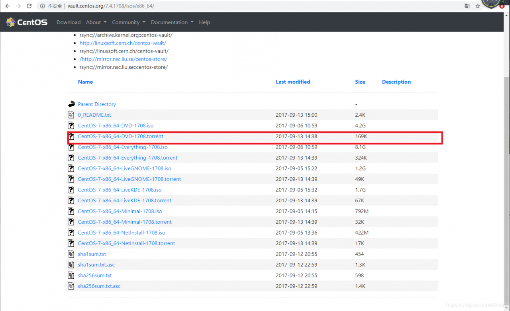This screenshot has width=510, height=311.
Task: Open the Help nav item
Action: (204, 22)
